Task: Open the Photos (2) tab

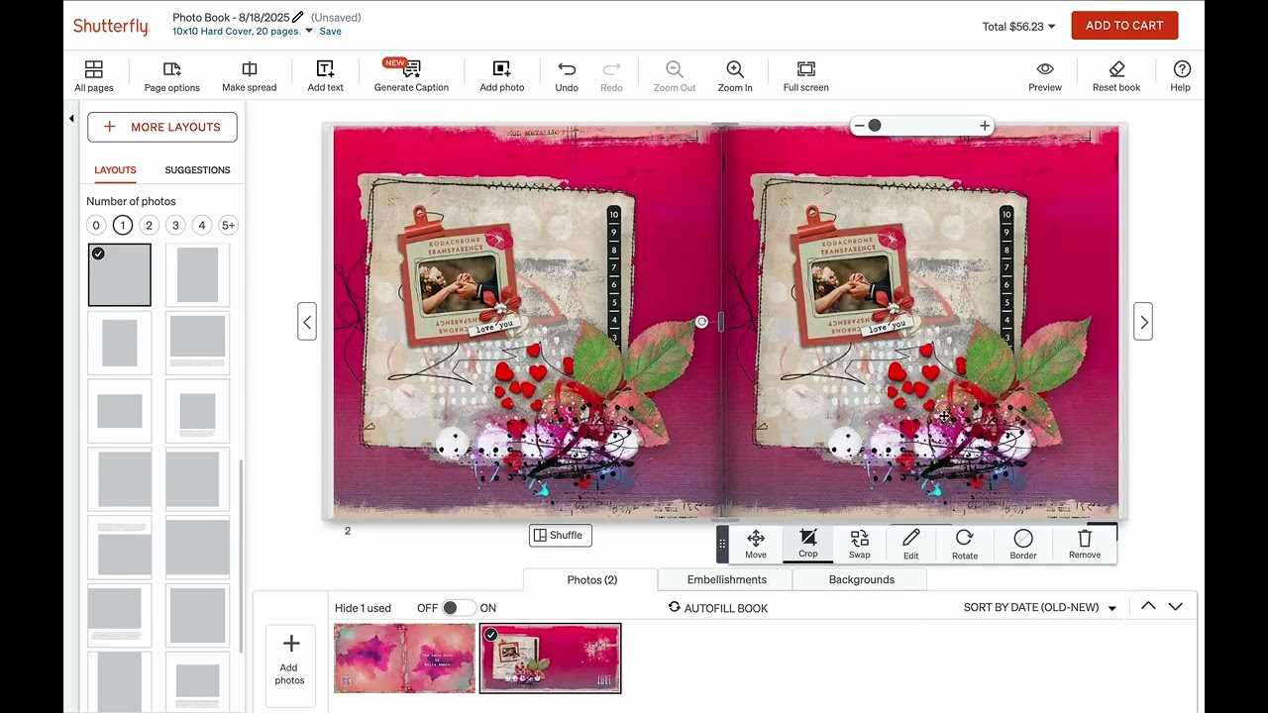Action: click(591, 580)
